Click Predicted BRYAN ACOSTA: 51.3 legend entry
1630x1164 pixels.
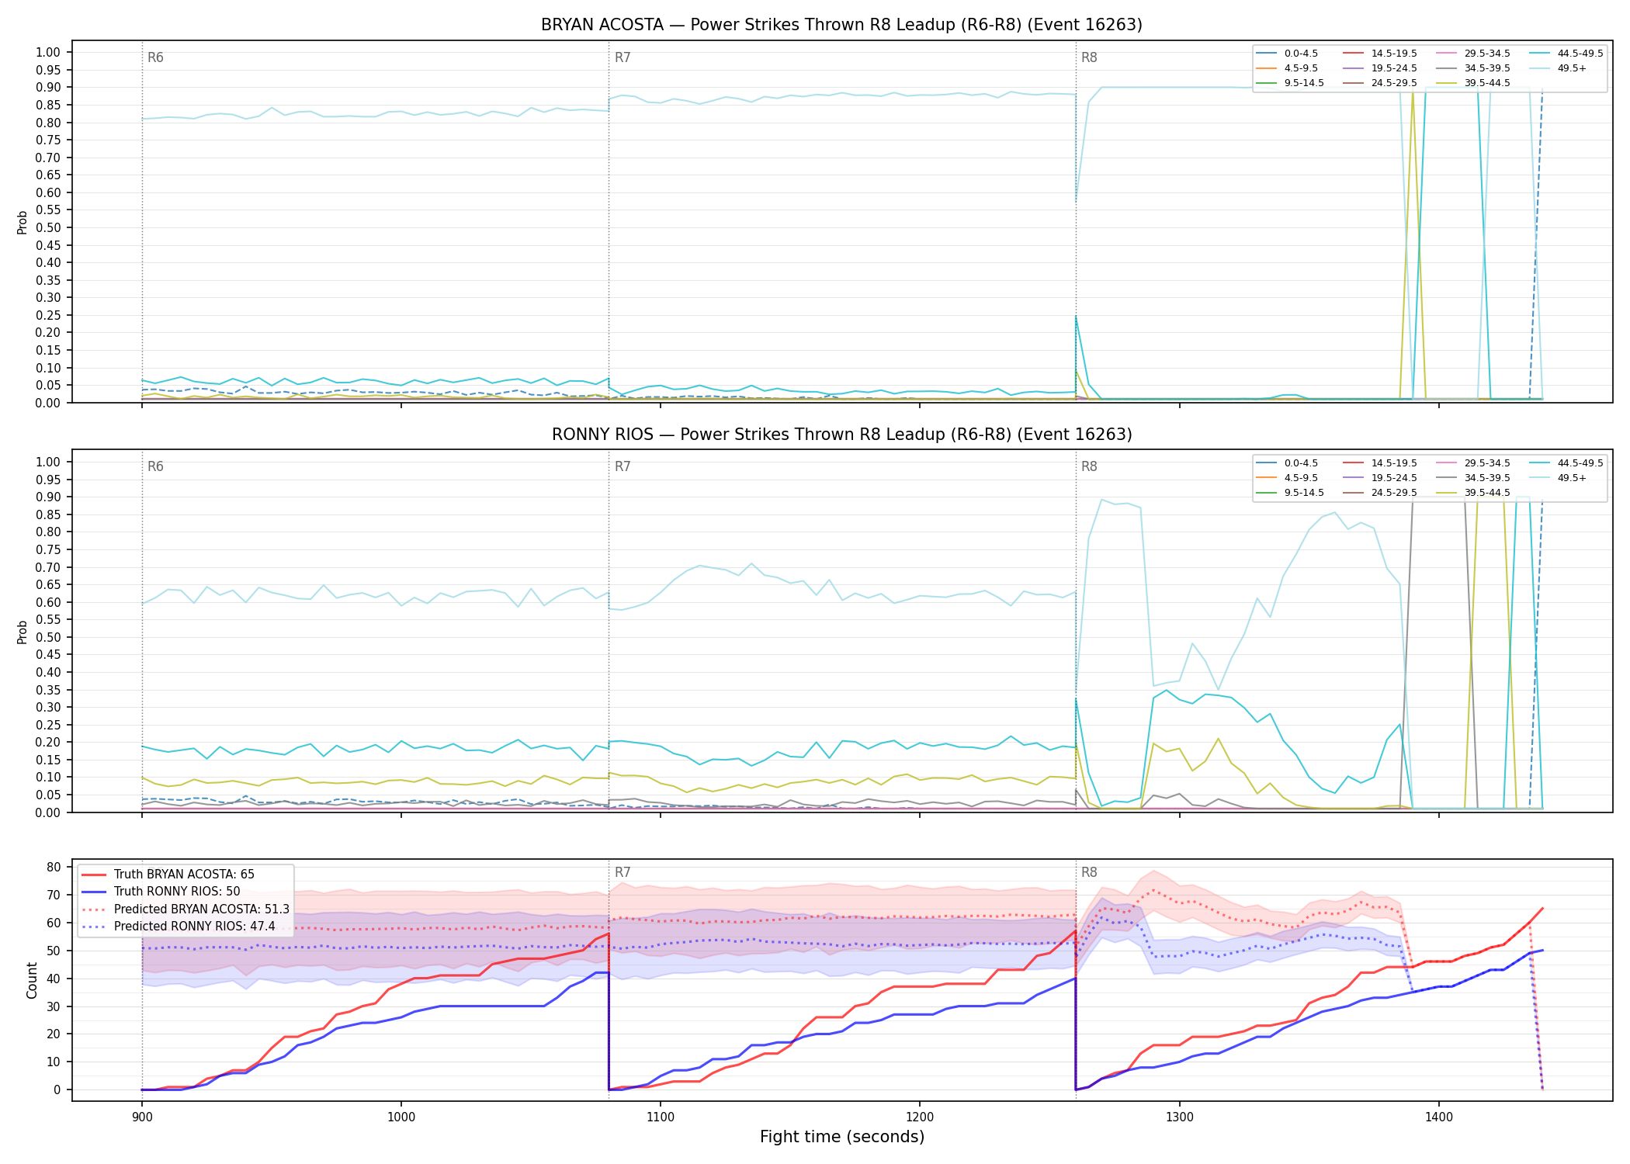(185, 909)
